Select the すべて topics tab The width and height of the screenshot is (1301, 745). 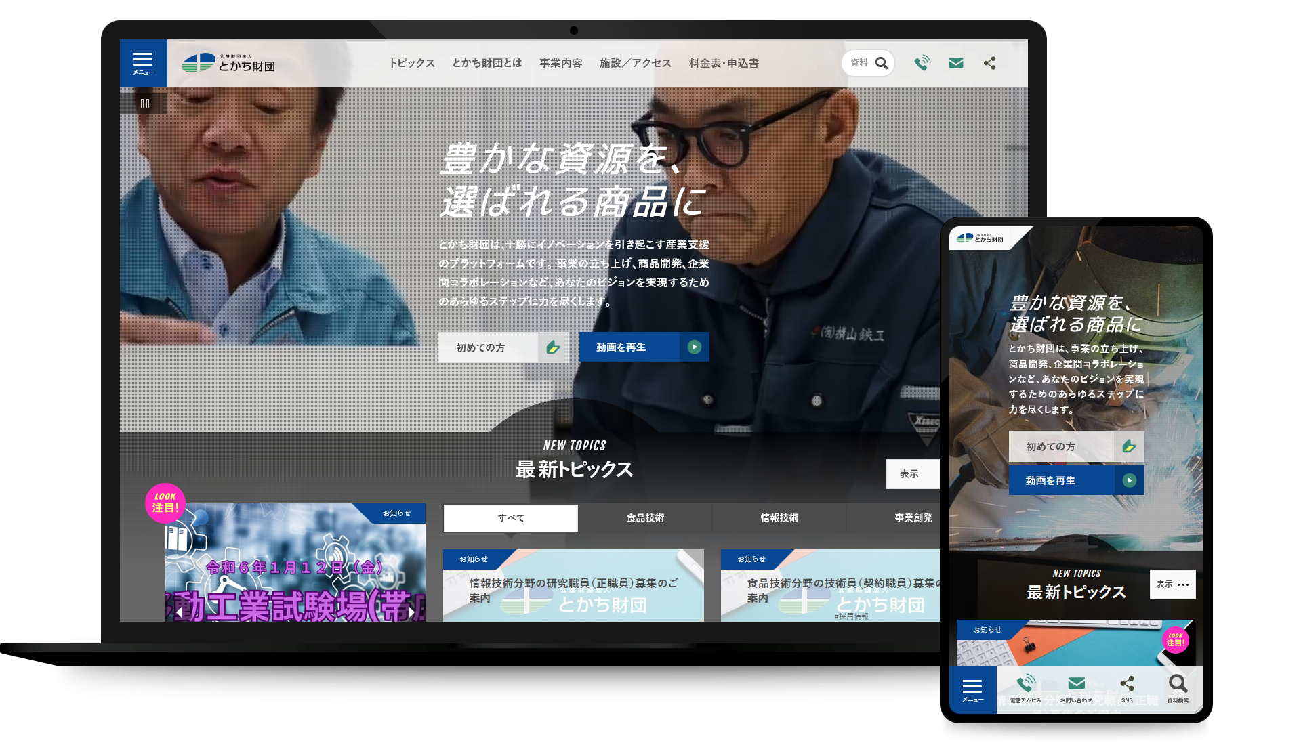pyautogui.click(x=511, y=518)
